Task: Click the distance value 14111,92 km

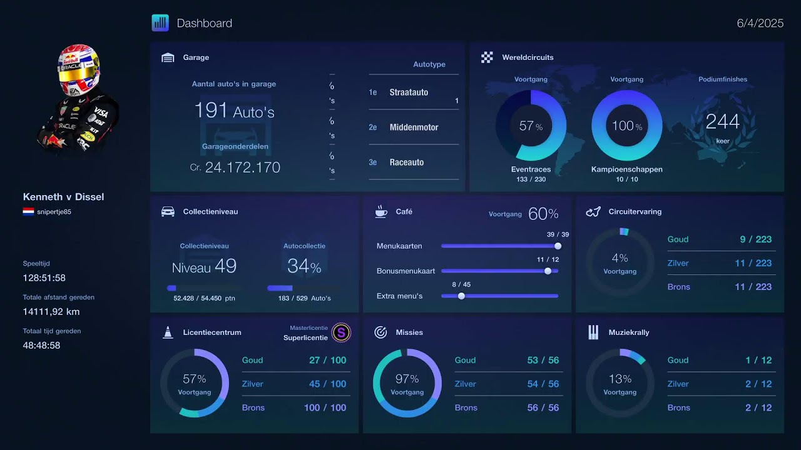Action: coord(51,312)
